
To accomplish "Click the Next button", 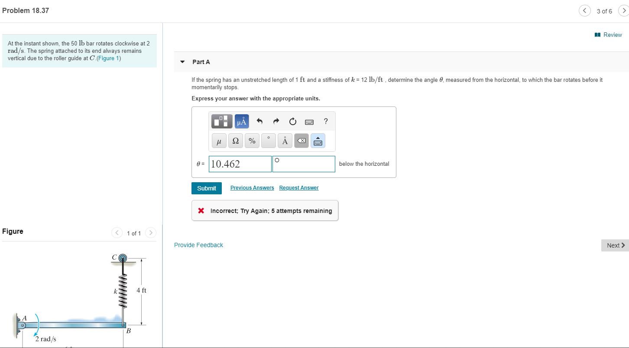I will point(615,245).
